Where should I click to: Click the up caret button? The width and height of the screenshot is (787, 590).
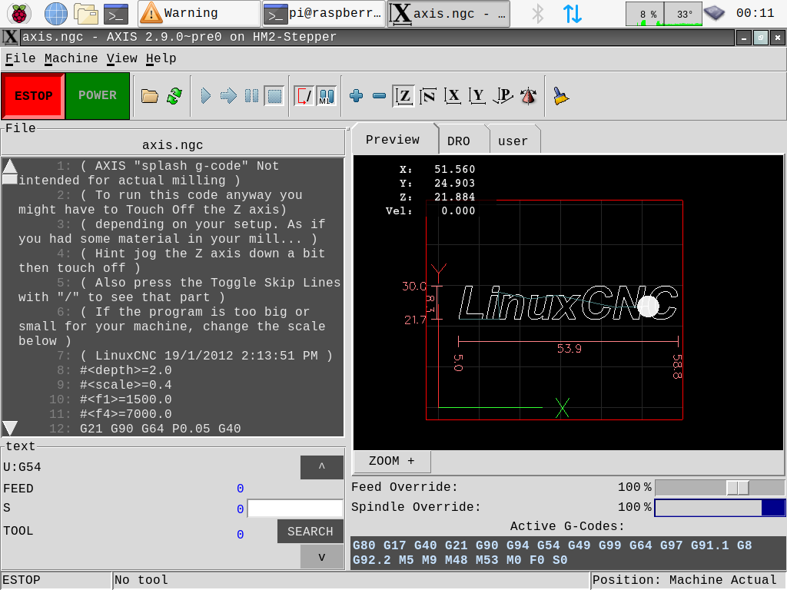click(322, 467)
